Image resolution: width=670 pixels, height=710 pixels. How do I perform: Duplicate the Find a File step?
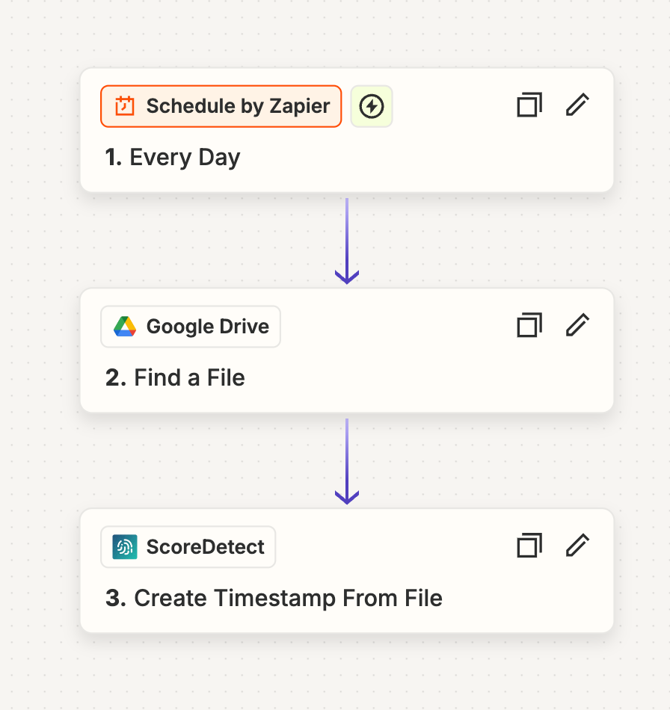tap(529, 325)
